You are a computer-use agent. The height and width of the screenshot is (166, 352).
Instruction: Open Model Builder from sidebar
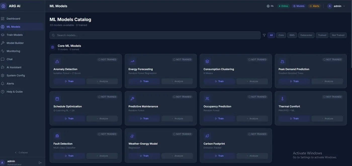point(22,43)
